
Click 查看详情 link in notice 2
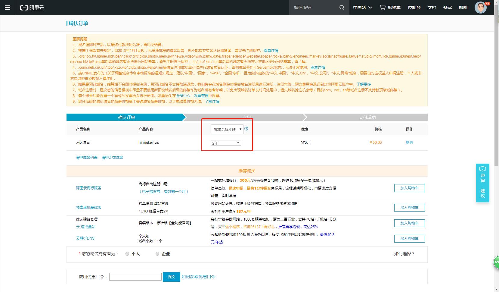point(271,51)
